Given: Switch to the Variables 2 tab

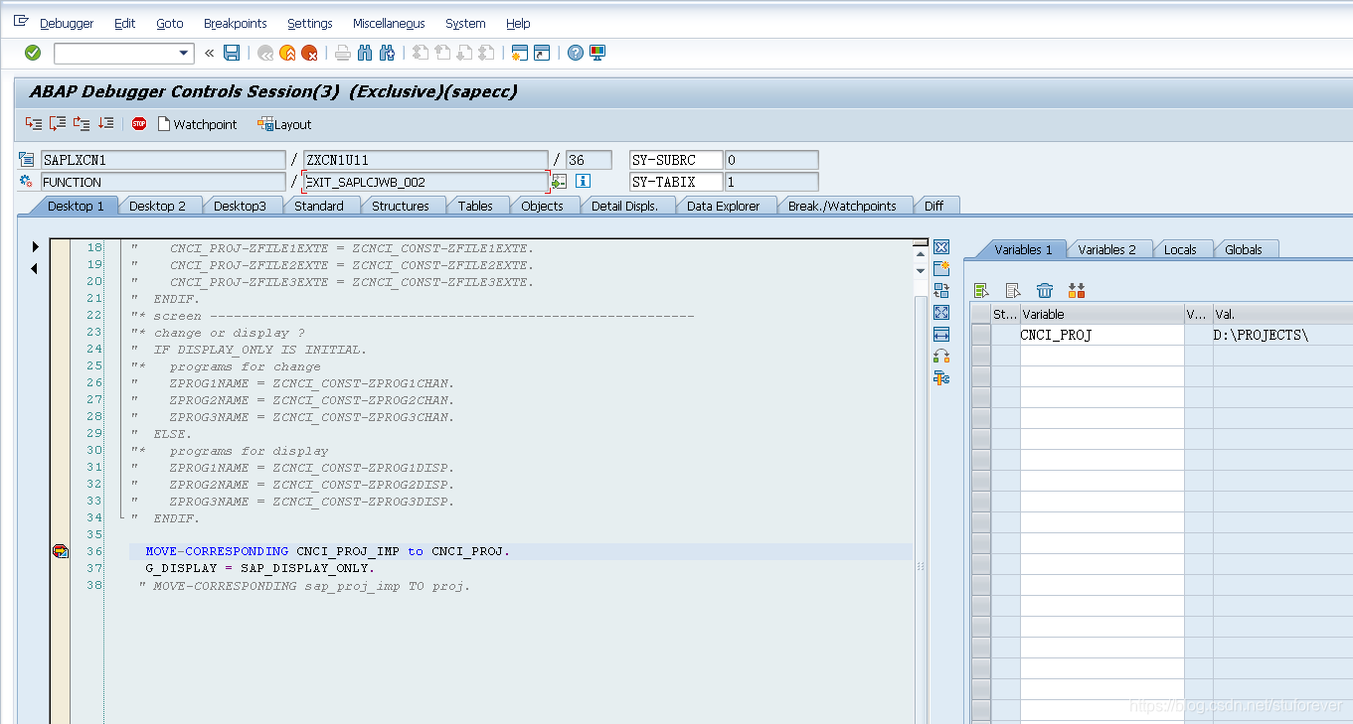Looking at the screenshot, I should pos(1106,249).
